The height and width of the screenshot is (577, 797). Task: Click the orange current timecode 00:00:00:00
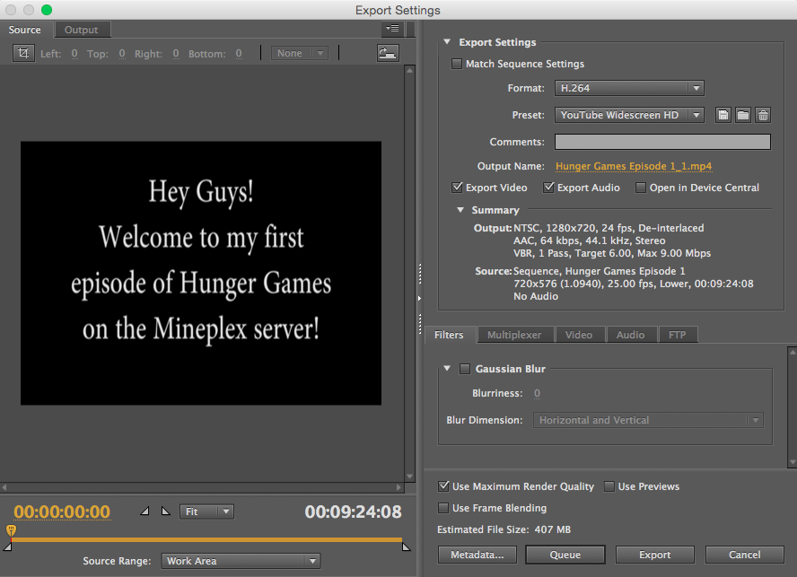(62, 511)
